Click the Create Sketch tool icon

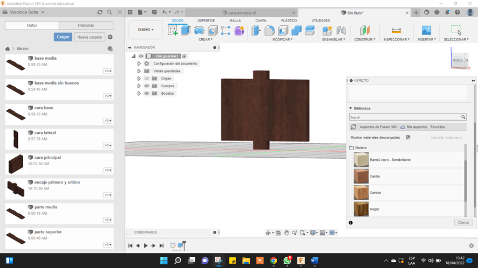pyautogui.click(x=173, y=31)
